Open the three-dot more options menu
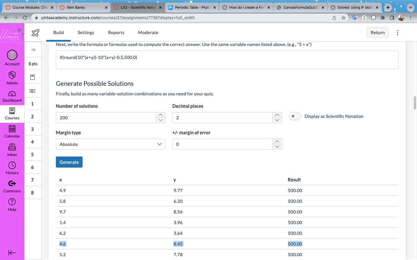This screenshot has height=260, width=417. point(397,32)
